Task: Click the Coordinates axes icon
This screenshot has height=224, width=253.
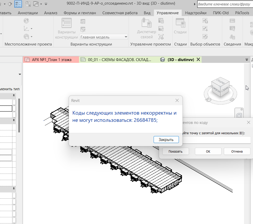Action: pyautogui.click(x=26, y=29)
